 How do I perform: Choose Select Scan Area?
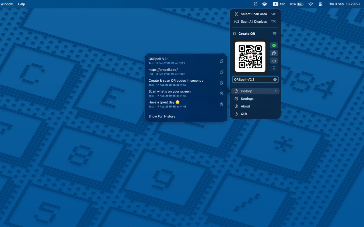[x=255, y=14]
